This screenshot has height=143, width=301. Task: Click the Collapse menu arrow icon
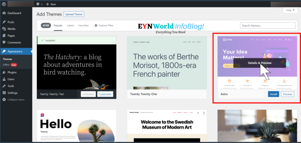pyautogui.click(x=4, y=99)
